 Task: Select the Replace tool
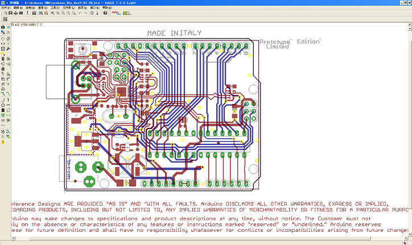click(8, 64)
